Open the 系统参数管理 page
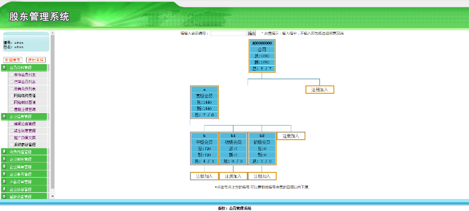Viewport: 469px width, 211px height. click(x=25, y=145)
